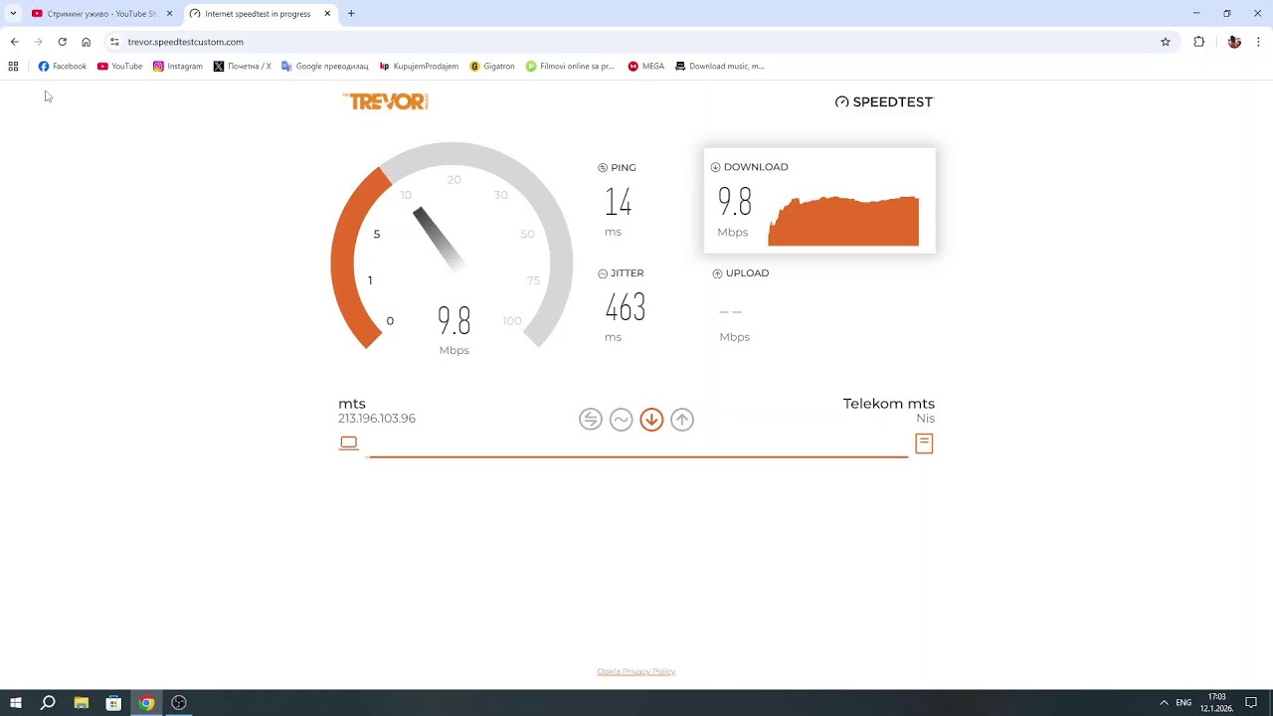1273x716 pixels.
Task: Click the Ping icon next to PING label
Action: click(603, 168)
